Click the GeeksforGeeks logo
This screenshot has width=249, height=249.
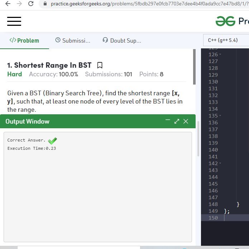tap(225, 21)
